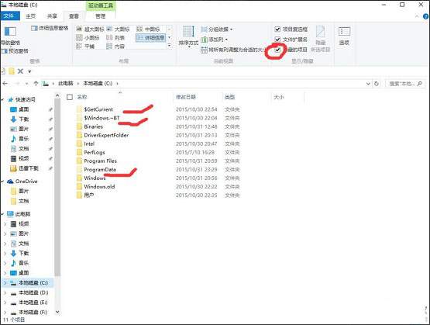Viewport: 430px width, 325px height.
Task: Expand the layout gallery more arrow
Action: (x=169, y=46)
